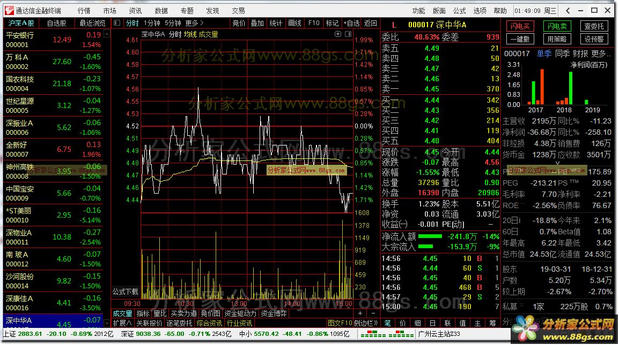Select the 分时 chart period
This screenshot has width=619, height=345.
132,23
